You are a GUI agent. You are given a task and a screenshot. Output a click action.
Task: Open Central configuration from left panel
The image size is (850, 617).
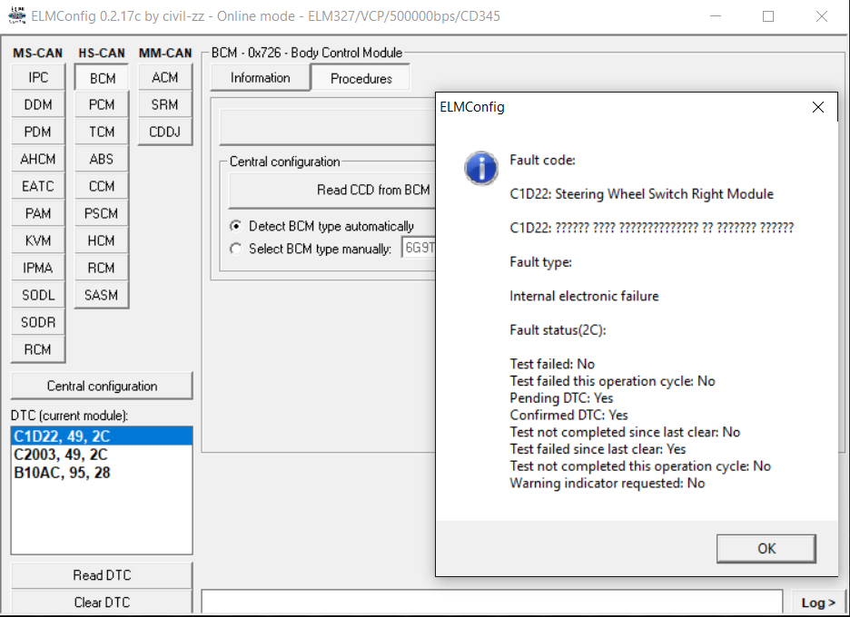(x=102, y=386)
